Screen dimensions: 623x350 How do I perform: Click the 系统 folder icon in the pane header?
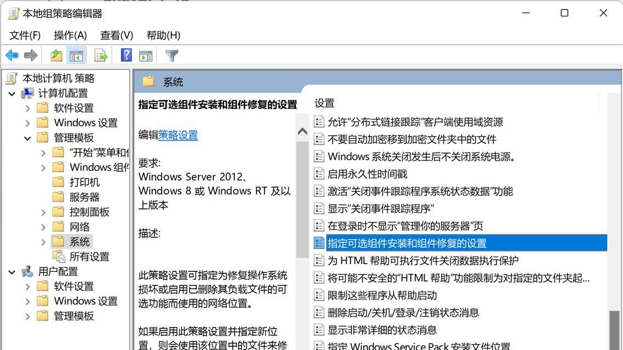pos(148,81)
